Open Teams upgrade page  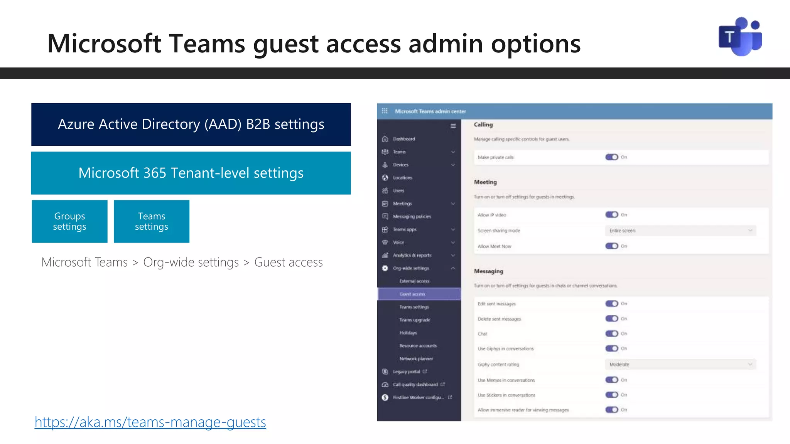pos(415,320)
